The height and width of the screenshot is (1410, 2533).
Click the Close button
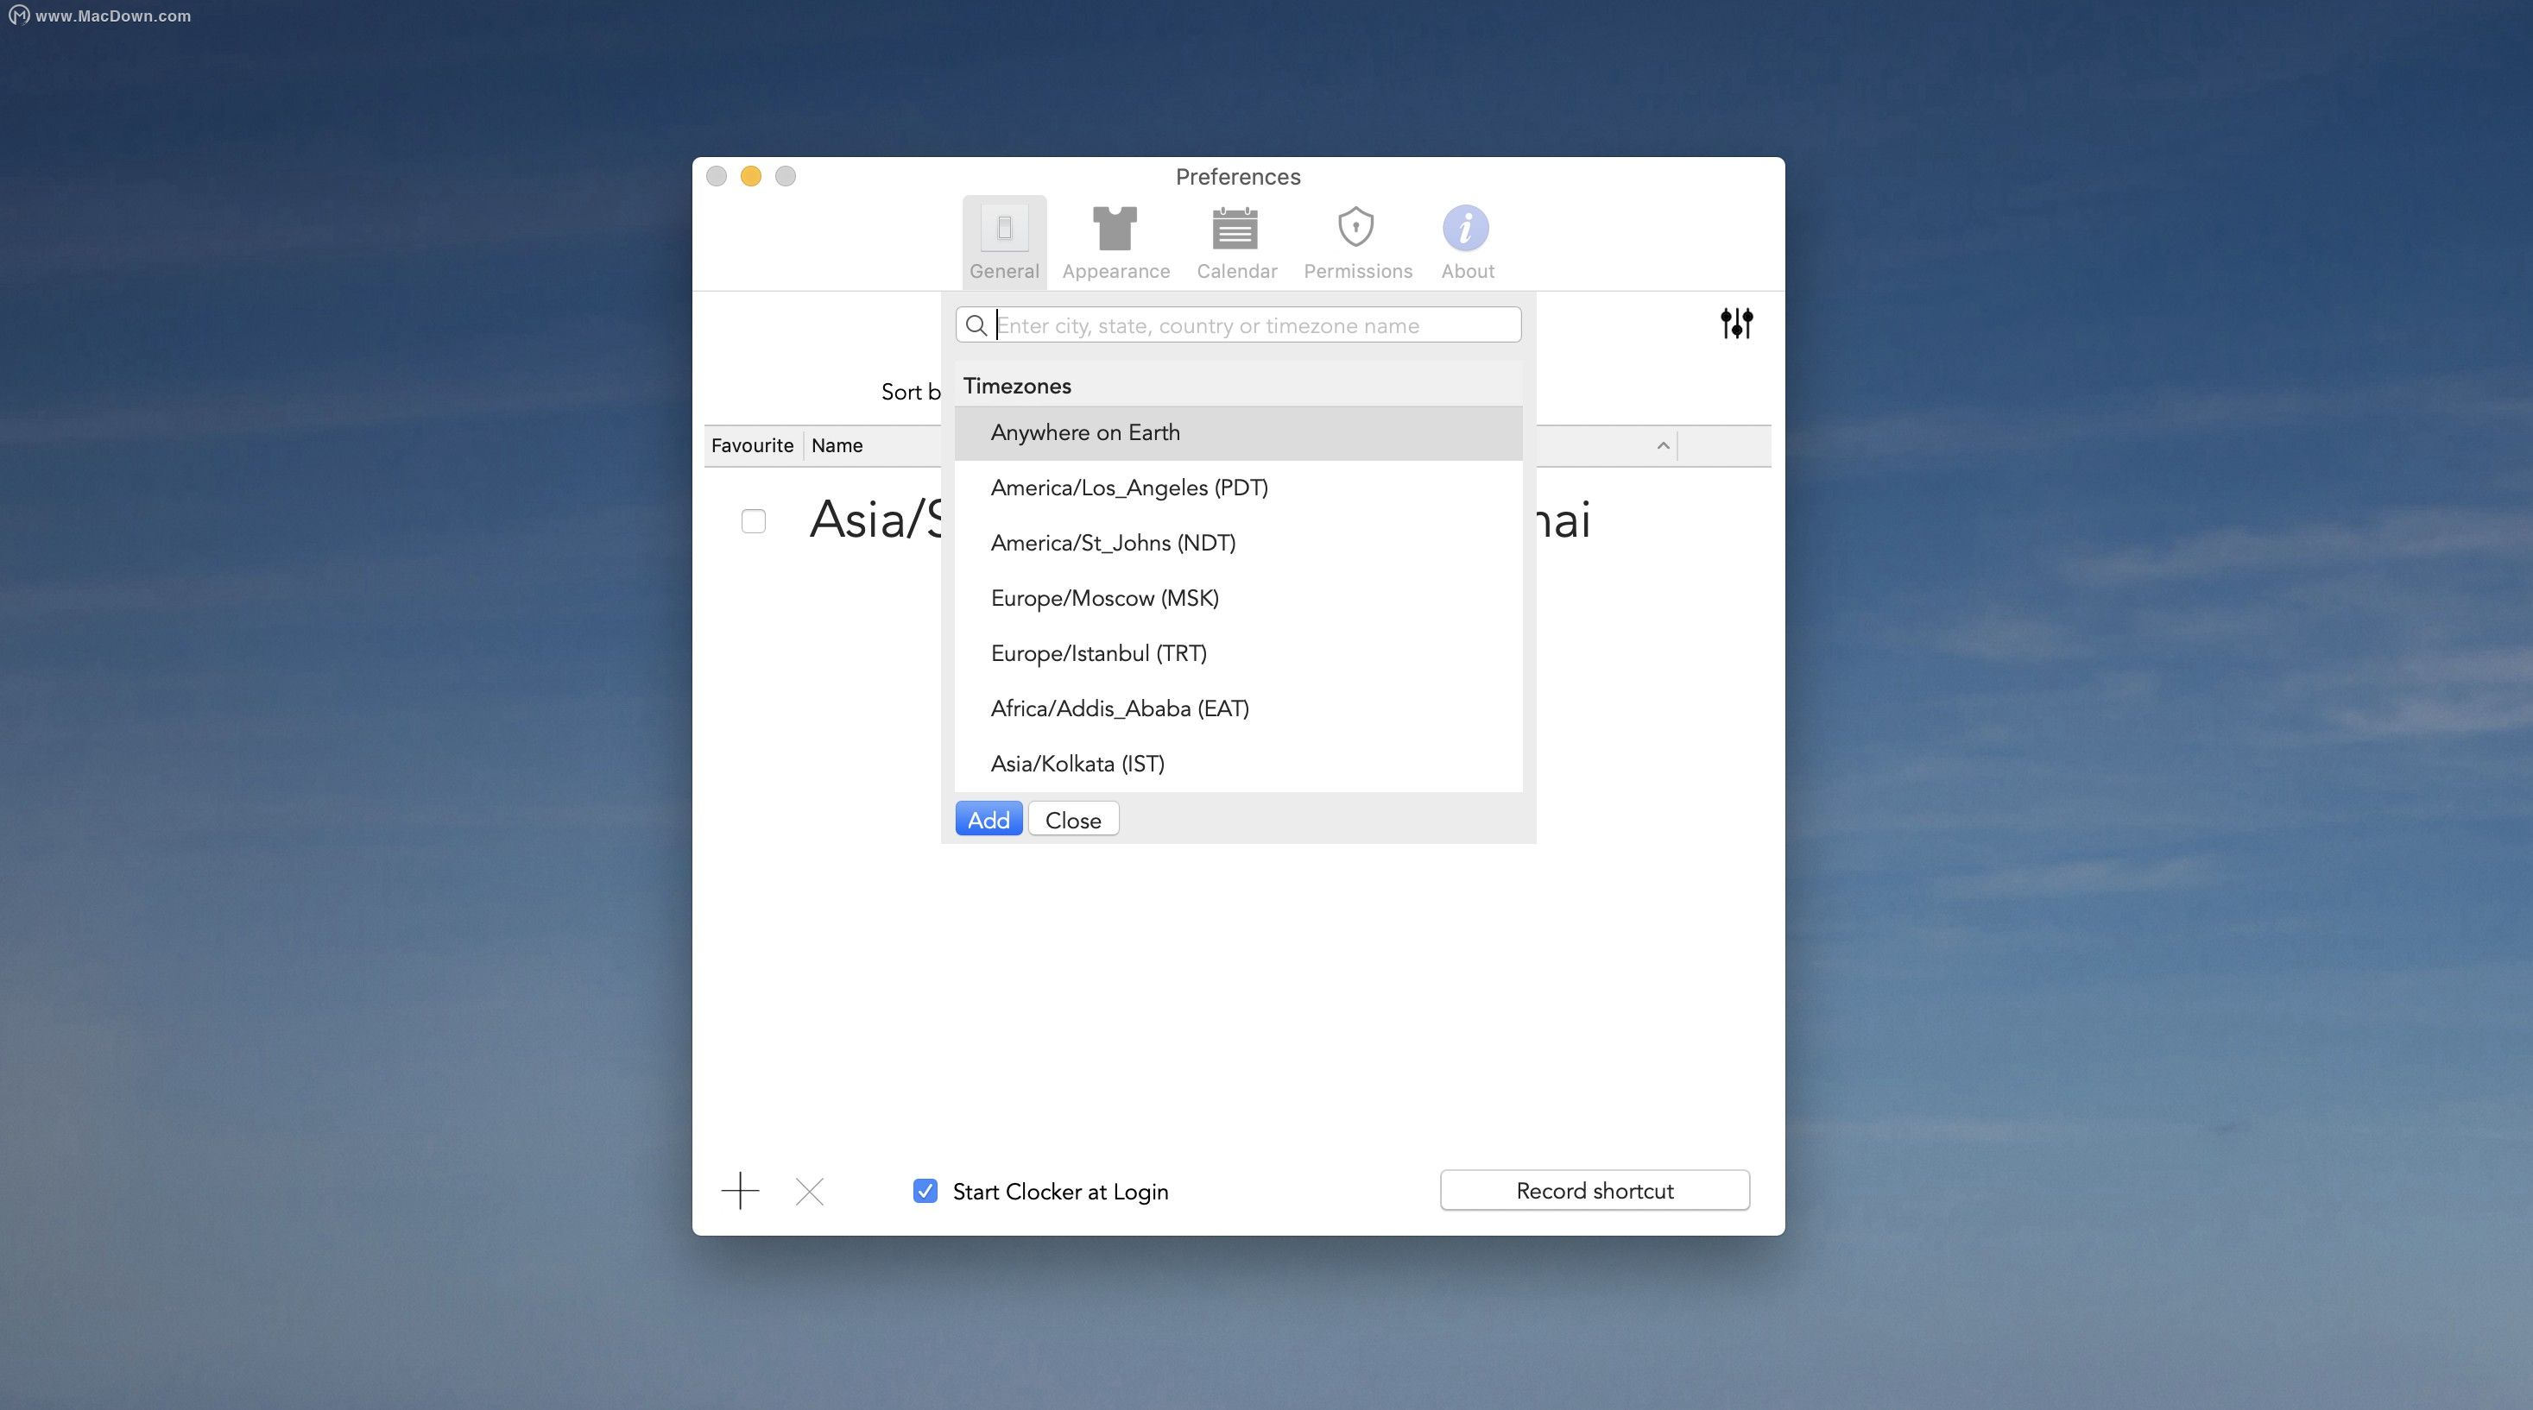1073,819
